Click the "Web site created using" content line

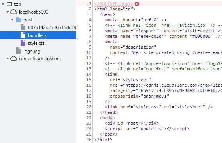coord(166,52)
